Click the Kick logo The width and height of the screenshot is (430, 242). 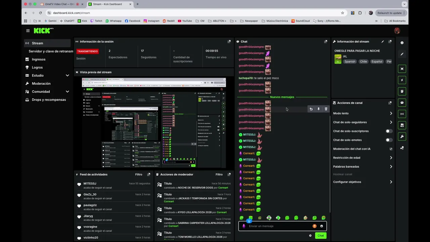click(x=44, y=31)
